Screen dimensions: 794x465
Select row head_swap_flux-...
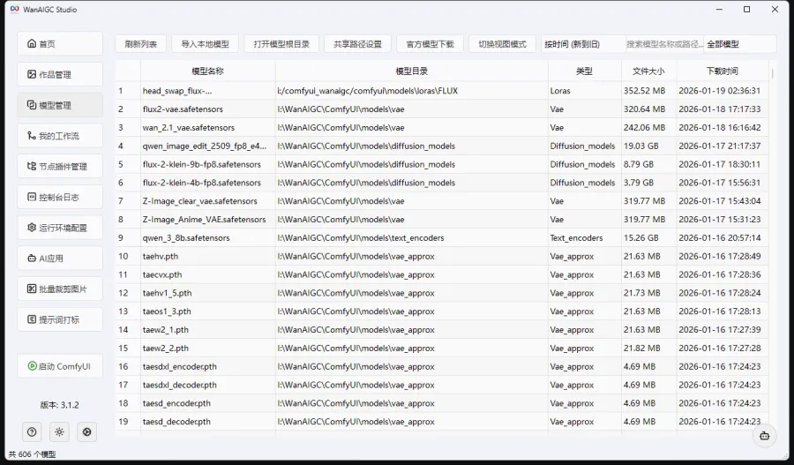pos(442,91)
